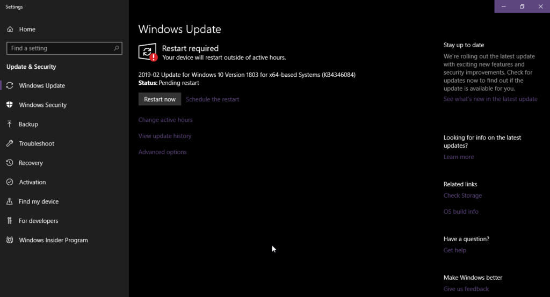Click the Home house icon
Image resolution: width=550 pixels, height=297 pixels.
tap(10, 29)
